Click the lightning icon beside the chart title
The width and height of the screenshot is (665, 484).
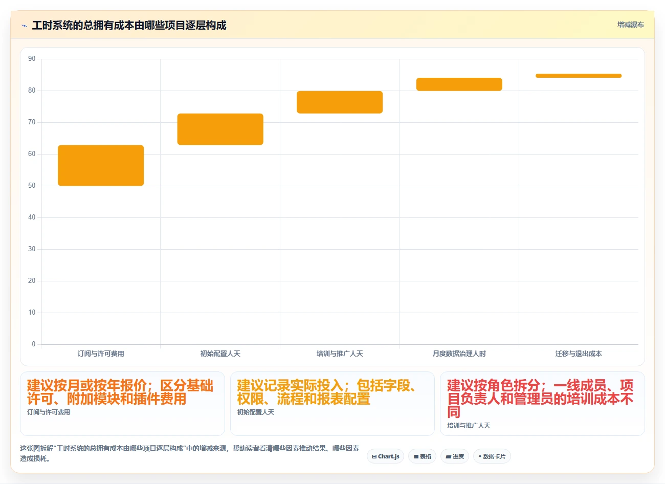click(x=24, y=26)
